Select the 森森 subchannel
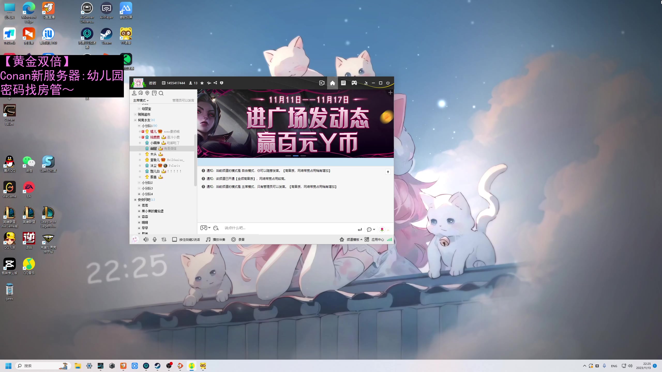The image size is (662, 372). [145, 217]
